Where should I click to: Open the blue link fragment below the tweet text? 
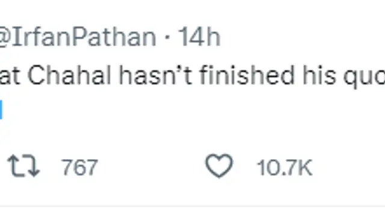point(1,110)
